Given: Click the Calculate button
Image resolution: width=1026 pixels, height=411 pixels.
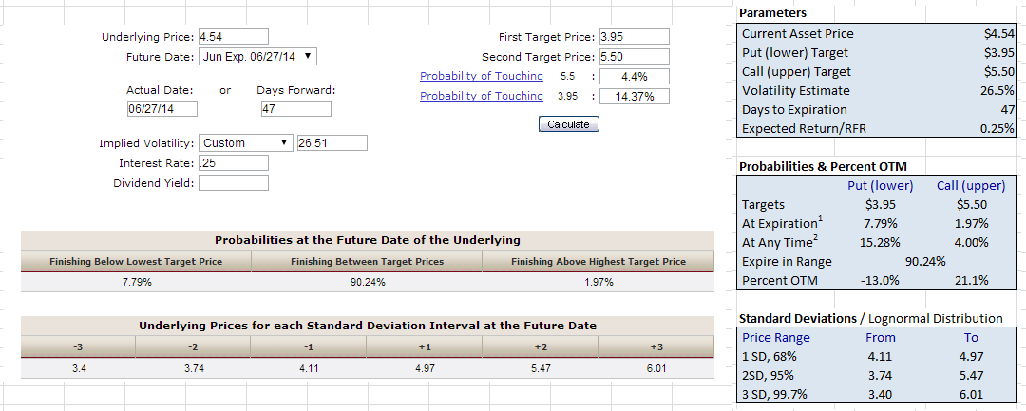Looking at the screenshot, I should pos(568,124).
